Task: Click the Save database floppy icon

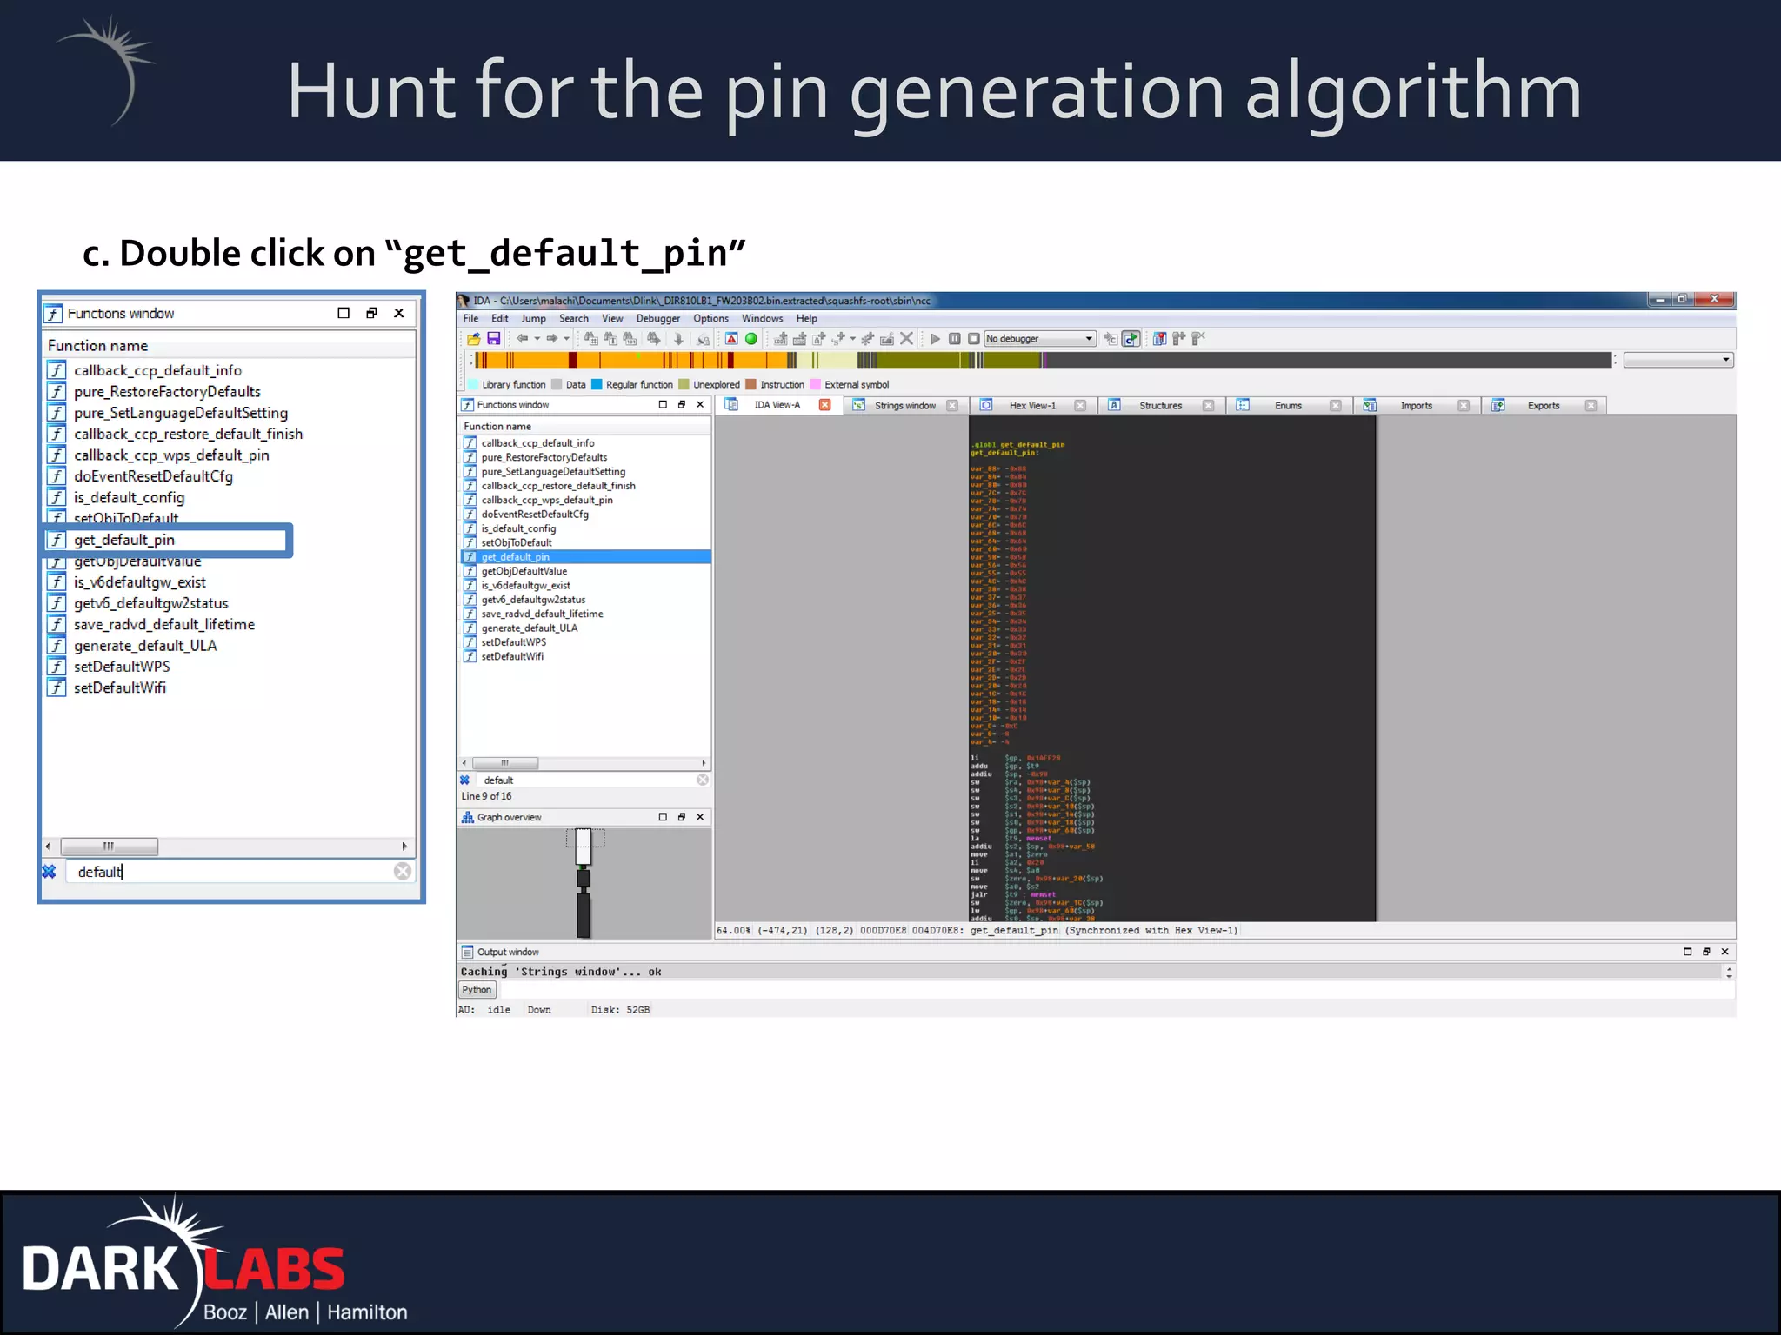Action: click(x=493, y=339)
